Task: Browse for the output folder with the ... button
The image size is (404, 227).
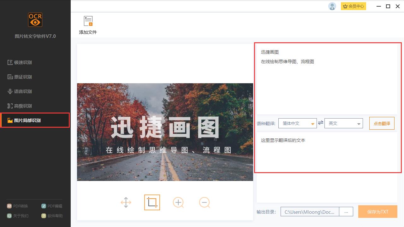Action: (346, 212)
